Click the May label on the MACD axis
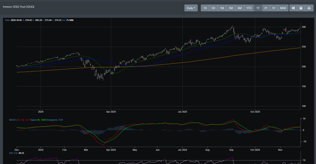Screen dimensions: 316x164 click(x=135, y=150)
